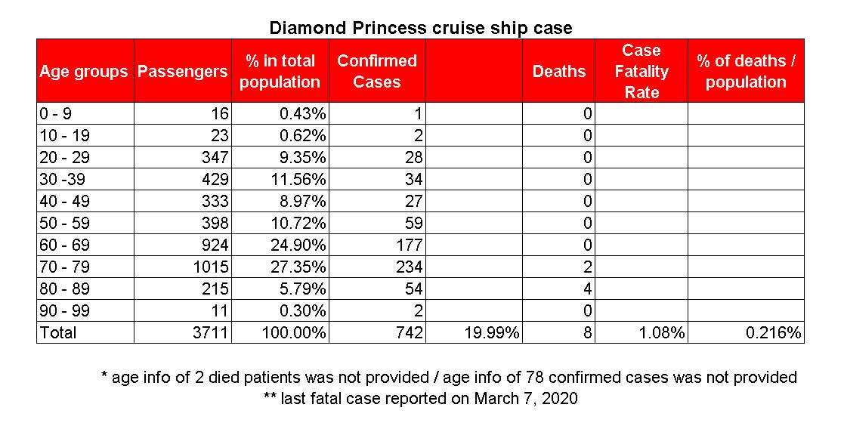Select the 1.08% case fatality rate cell

pos(642,332)
